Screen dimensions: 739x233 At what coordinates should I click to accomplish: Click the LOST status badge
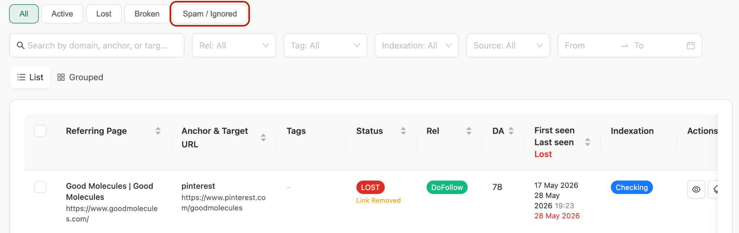coord(370,187)
